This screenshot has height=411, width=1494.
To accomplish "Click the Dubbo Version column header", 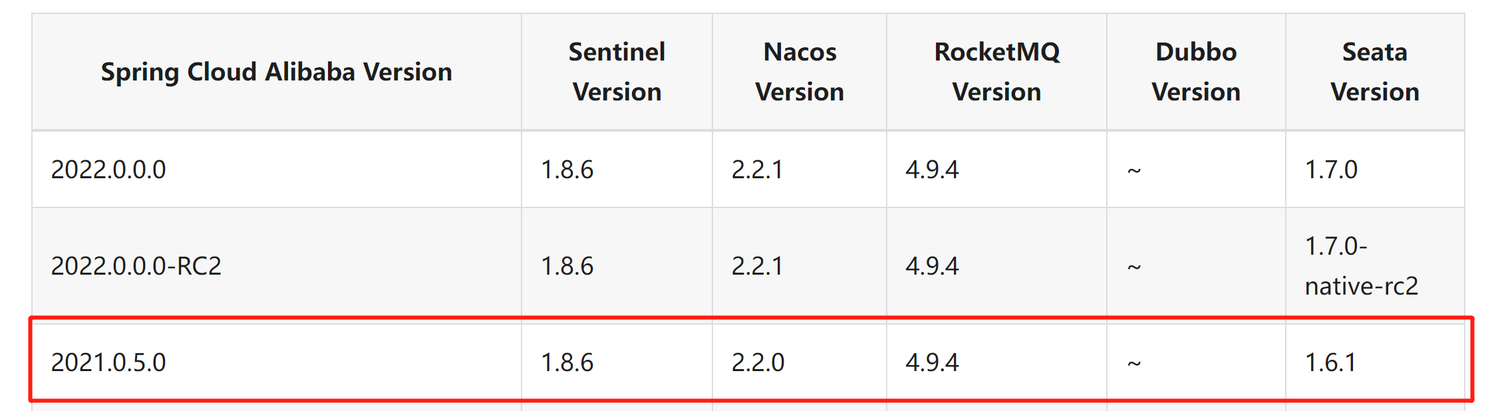I will click(x=1196, y=72).
